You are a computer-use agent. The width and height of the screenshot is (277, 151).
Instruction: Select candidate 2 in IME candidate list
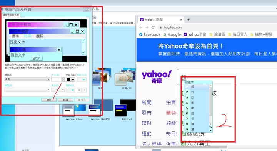click(x=197, y=92)
